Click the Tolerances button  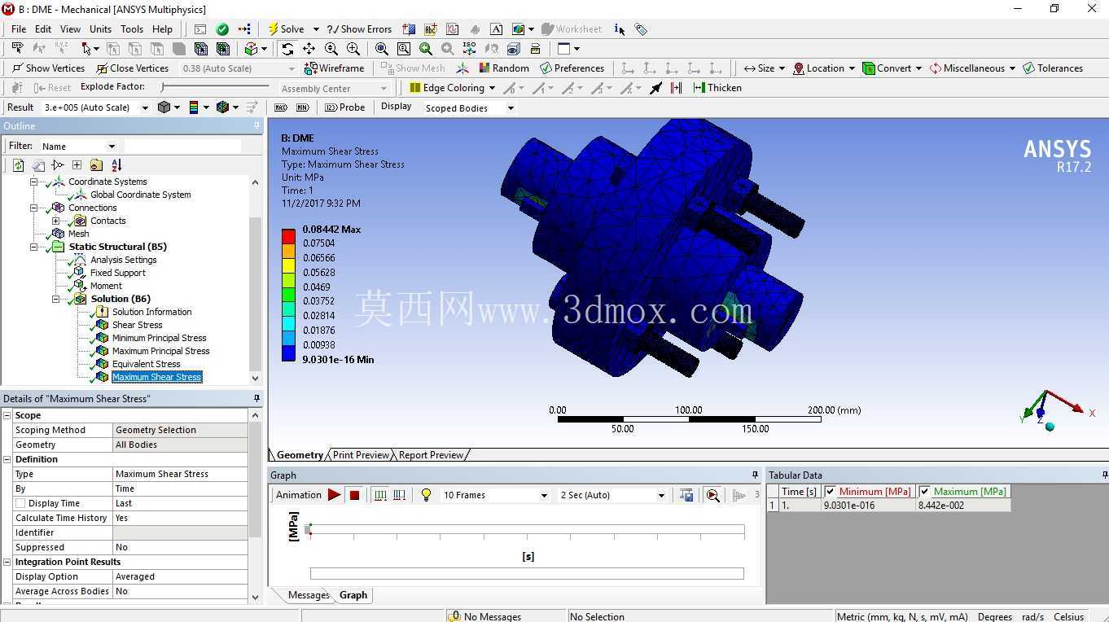tap(1053, 68)
